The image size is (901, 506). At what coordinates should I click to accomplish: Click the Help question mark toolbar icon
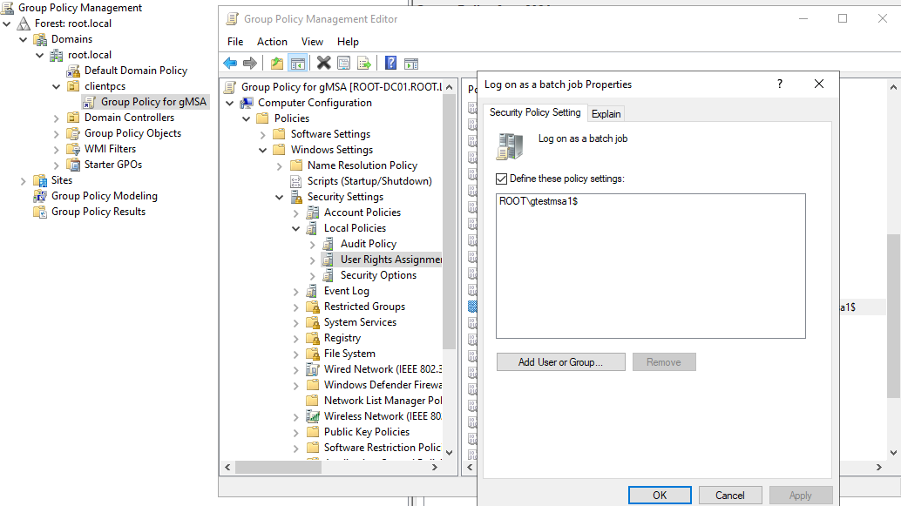[x=390, y=62]
